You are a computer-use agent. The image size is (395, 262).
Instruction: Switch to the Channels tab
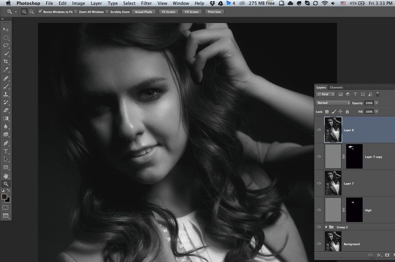click(x=337, y=87)
